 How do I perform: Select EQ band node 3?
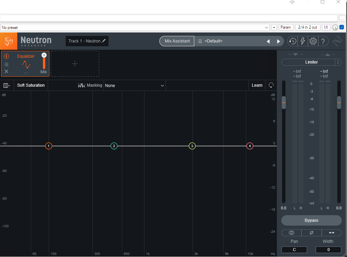[192, 146]
